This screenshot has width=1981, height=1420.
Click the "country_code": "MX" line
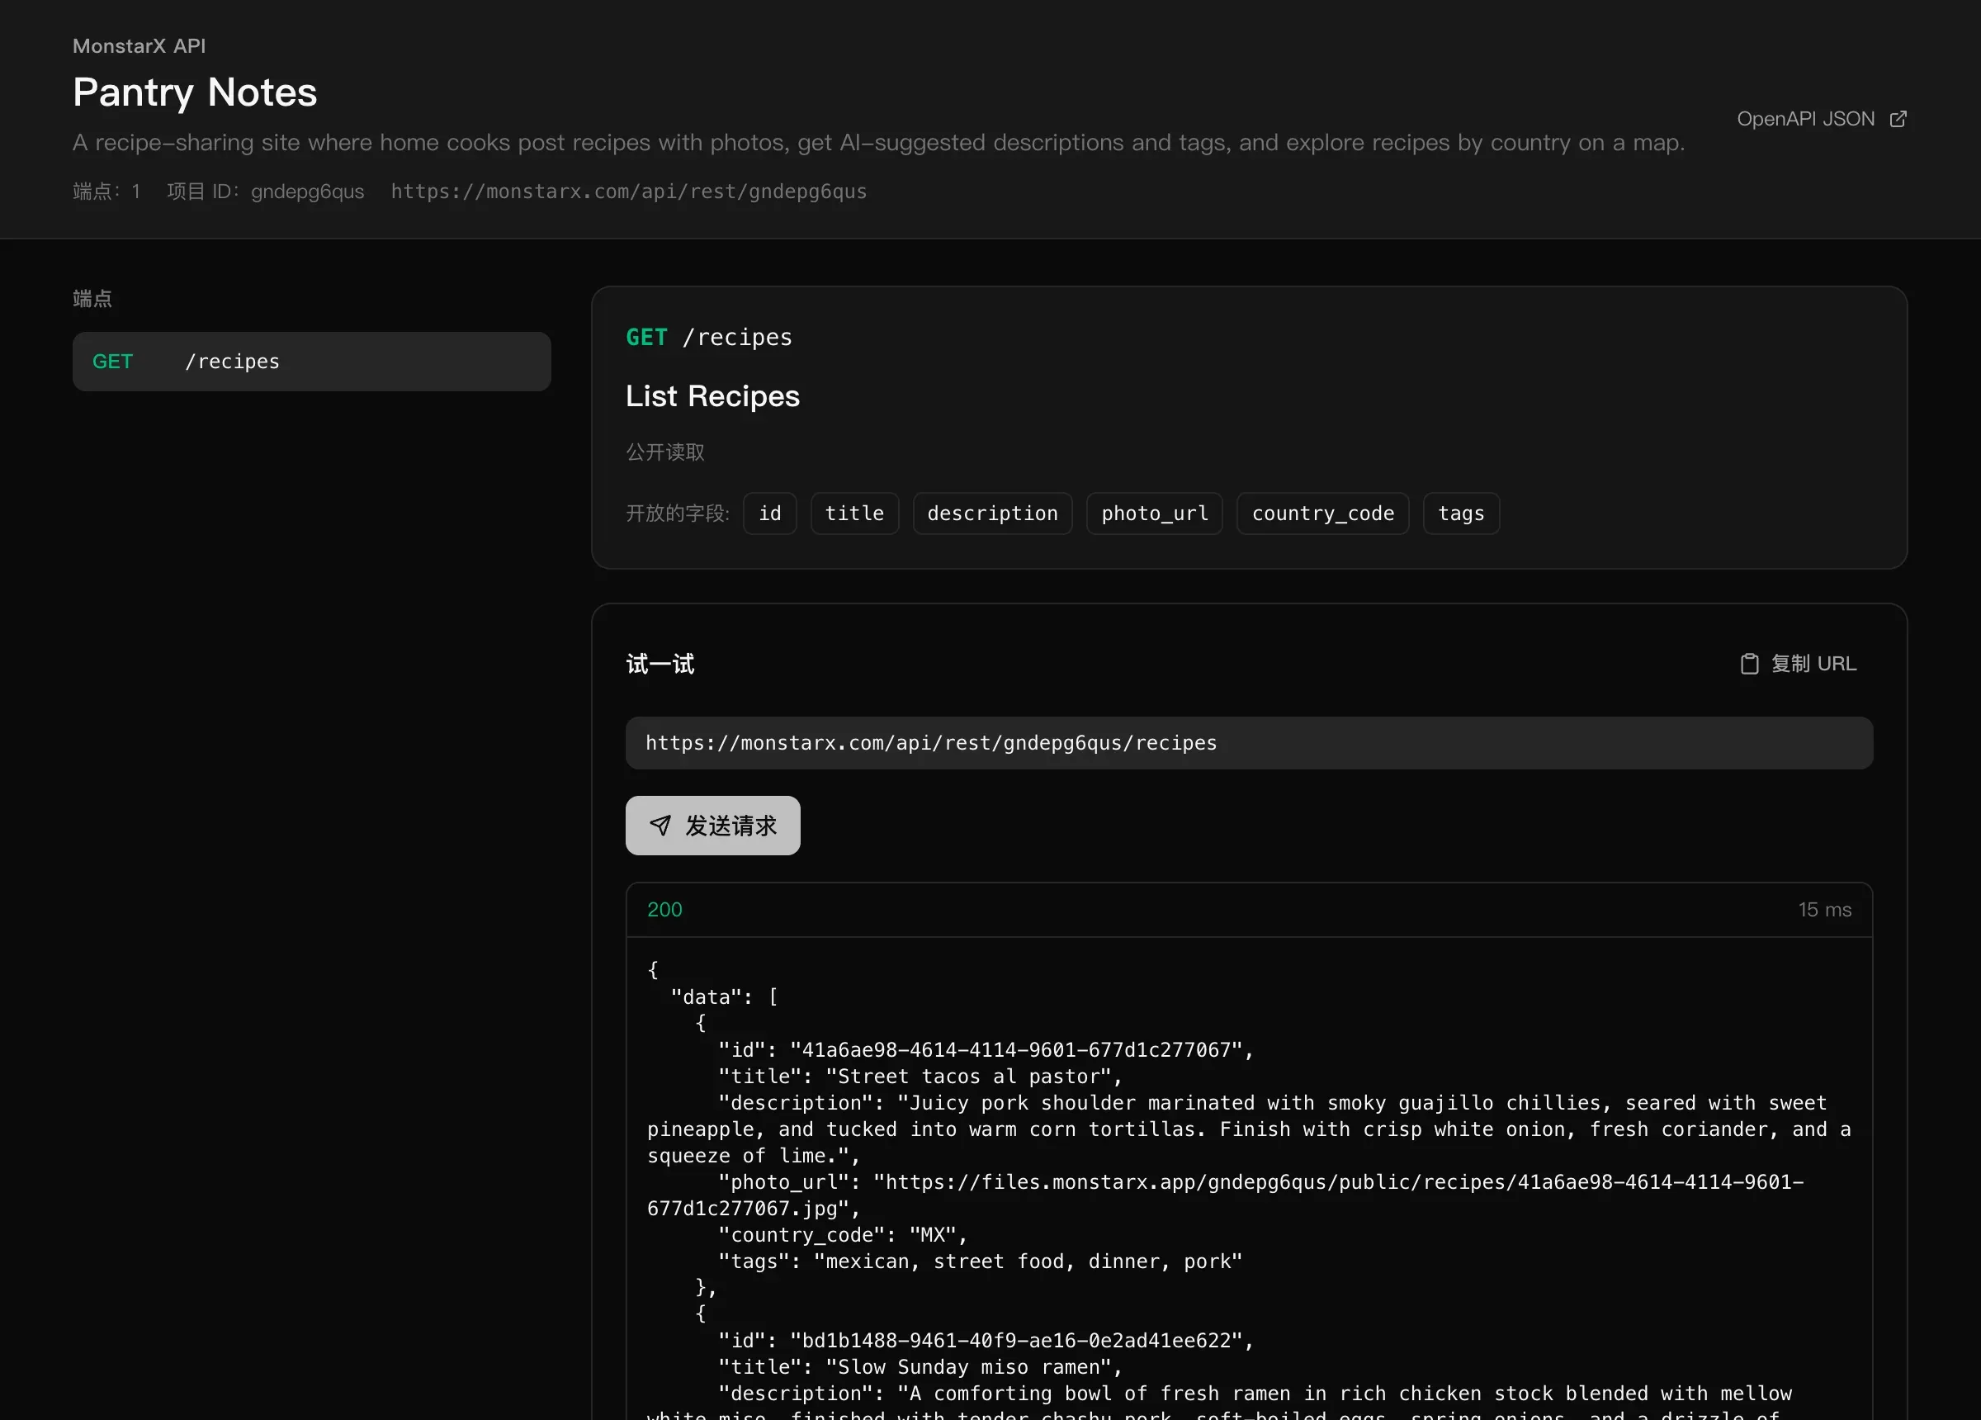843,1235
